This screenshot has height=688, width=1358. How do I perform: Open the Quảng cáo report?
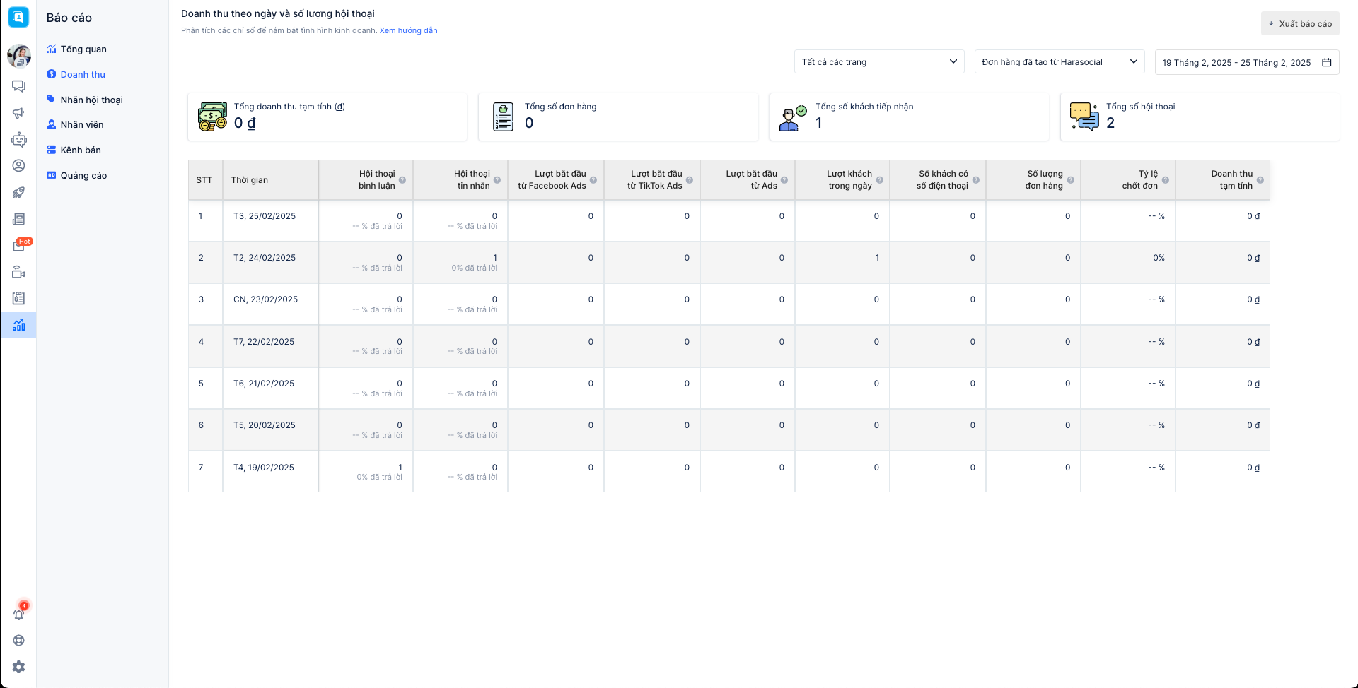click(83, 175)
